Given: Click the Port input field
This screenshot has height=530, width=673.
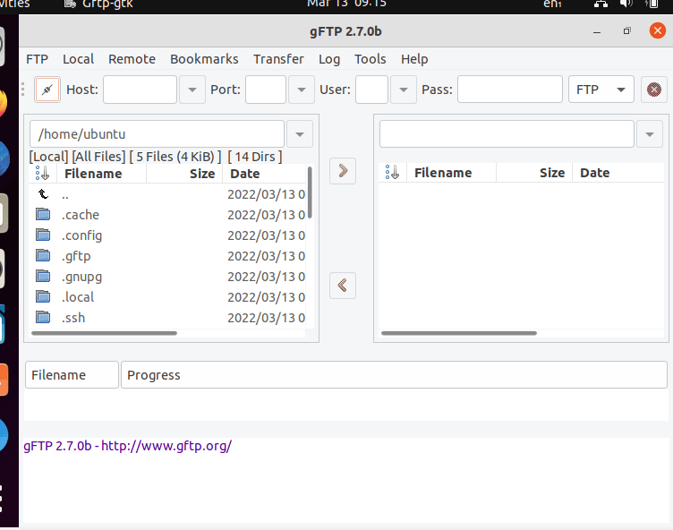Looking at the screenshot, I should (266, 90).
